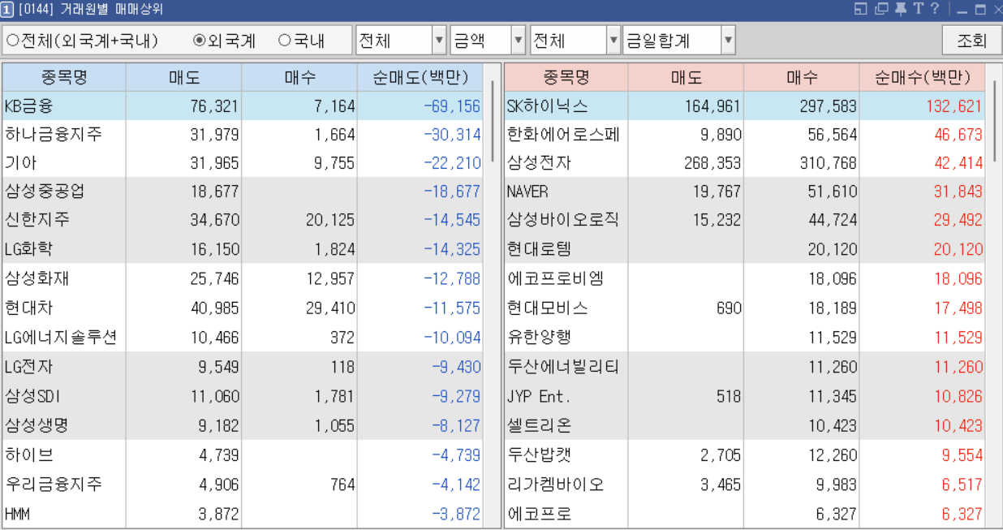Select the 유한양행 row
Image resolution: width=1003 pixels, height=530 pixels.
(745, 337)
